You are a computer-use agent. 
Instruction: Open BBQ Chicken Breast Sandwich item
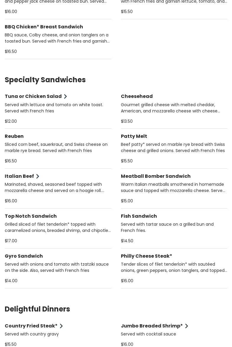44,27
